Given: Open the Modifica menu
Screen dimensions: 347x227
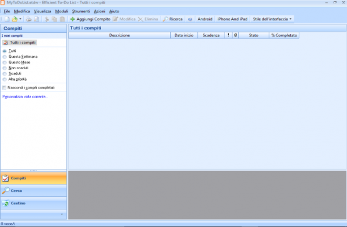Looking at the screenshot, I should 22,11.
